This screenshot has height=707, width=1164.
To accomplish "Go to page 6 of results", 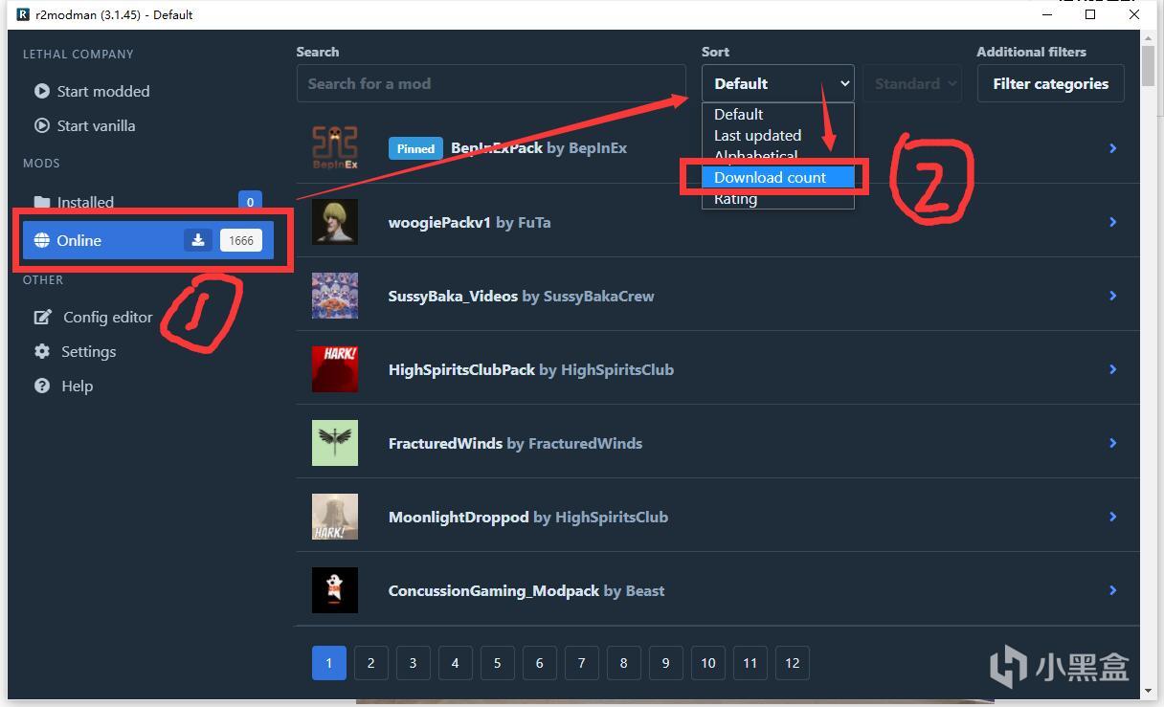I will click(x=539, y=662).
